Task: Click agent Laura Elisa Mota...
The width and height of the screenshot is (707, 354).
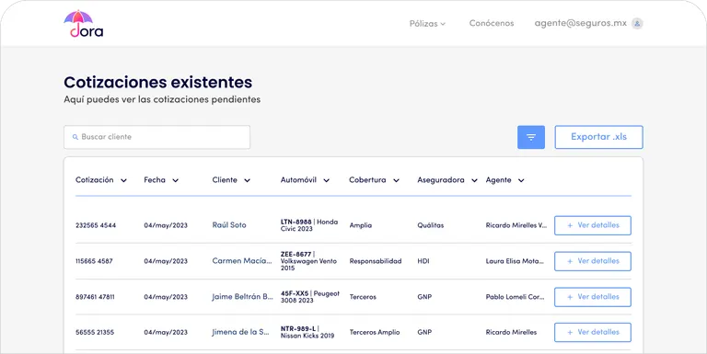Action: click(515, 261)
